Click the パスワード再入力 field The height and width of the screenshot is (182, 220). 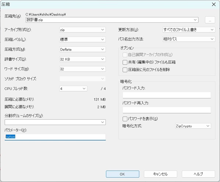point(167,110)
